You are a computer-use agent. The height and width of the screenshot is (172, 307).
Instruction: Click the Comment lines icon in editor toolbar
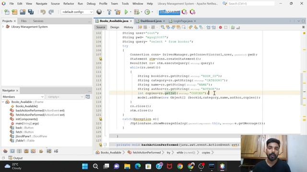click(233, 28)
